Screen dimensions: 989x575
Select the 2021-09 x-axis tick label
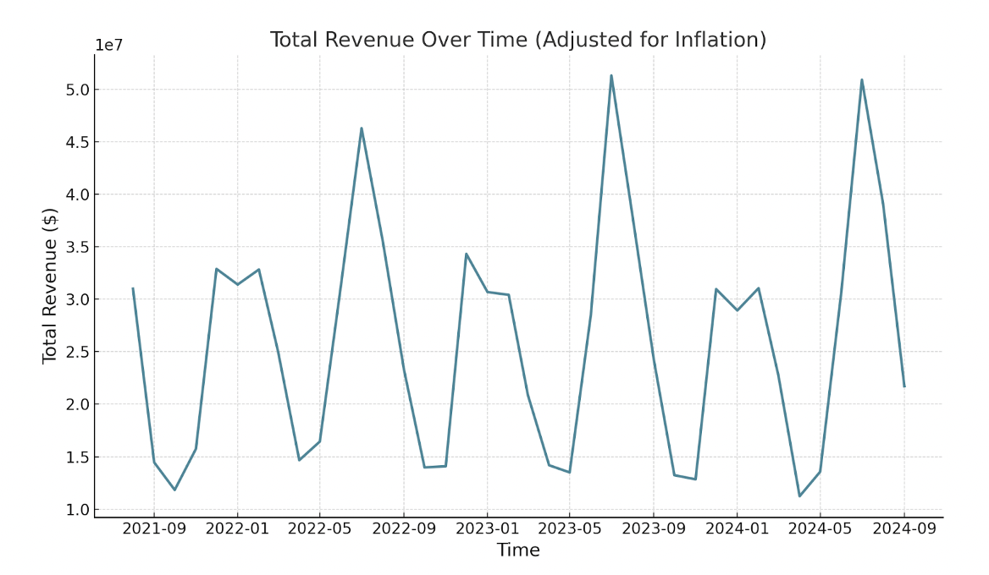coord(154,528)
